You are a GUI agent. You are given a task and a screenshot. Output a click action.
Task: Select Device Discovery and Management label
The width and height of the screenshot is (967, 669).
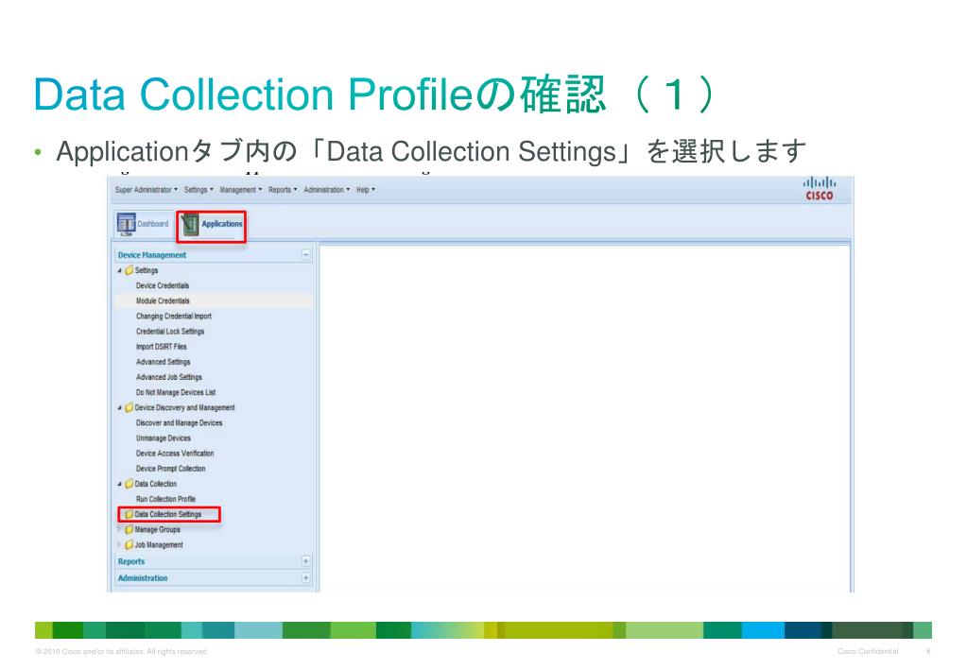[x=184, y=407]
